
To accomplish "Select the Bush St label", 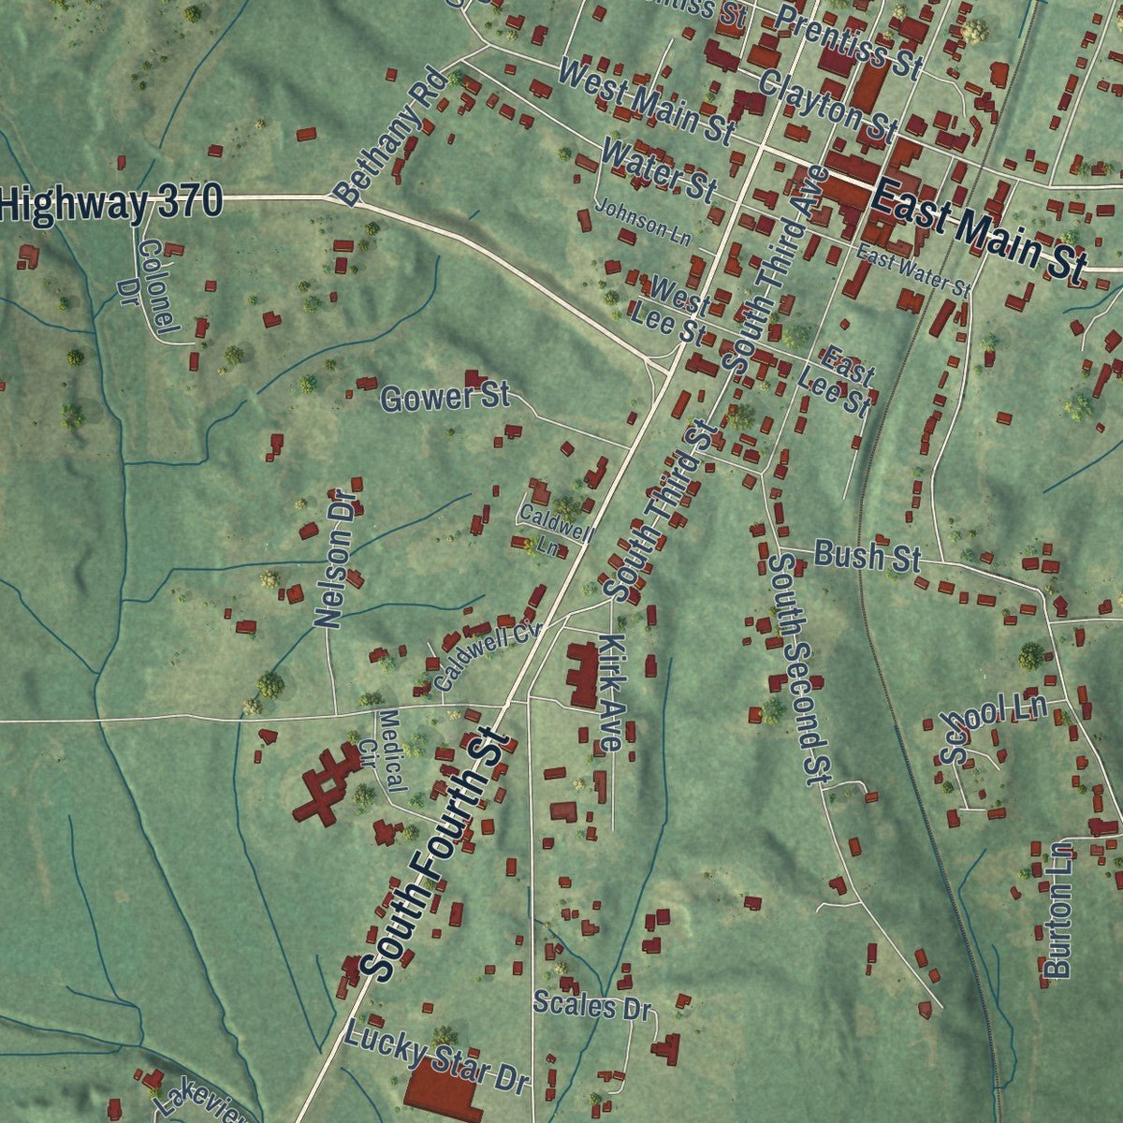I will click(x=868, y=556).
